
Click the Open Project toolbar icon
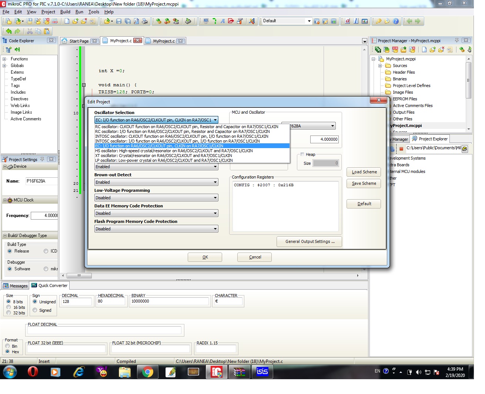coord(19,21)
